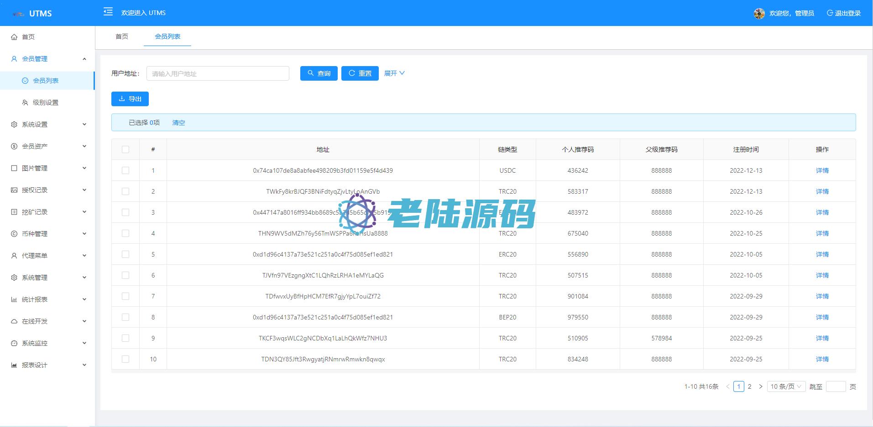The image size is (873, 427).
Task: Click the sidebar collapse menu icon
Action: (x=108, y=12)
